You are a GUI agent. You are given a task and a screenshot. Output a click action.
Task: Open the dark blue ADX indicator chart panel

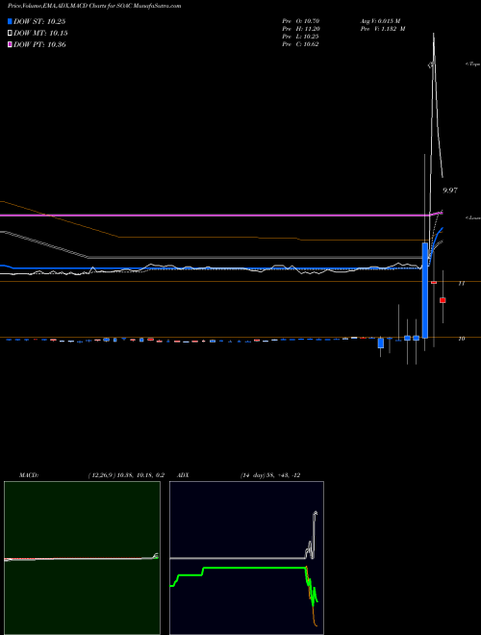click(x=246, y=558)
